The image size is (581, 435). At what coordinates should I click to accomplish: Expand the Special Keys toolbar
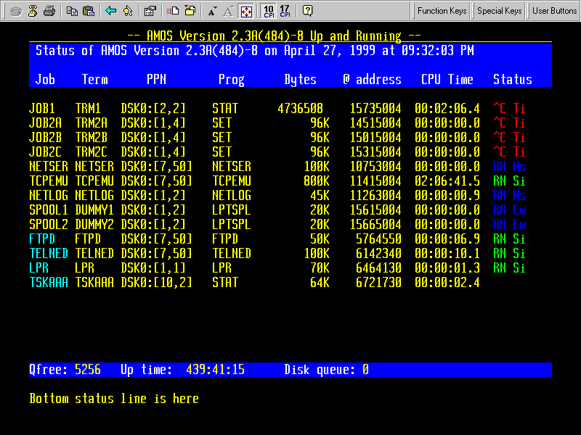tap(499, 11)
